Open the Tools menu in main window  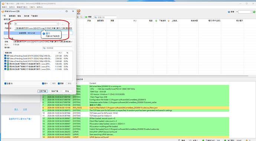pyautogui.click(x=32, y=7)
